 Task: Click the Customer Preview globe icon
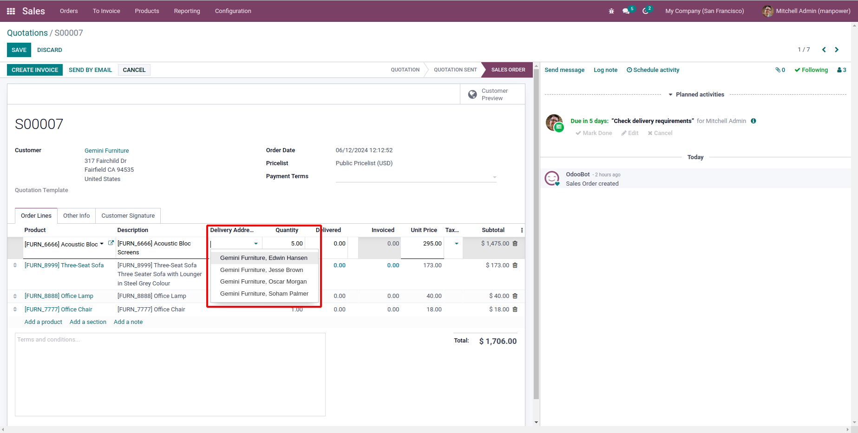tap(472, 95)
